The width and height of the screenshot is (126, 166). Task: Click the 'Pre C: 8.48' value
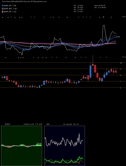[78, 12]
